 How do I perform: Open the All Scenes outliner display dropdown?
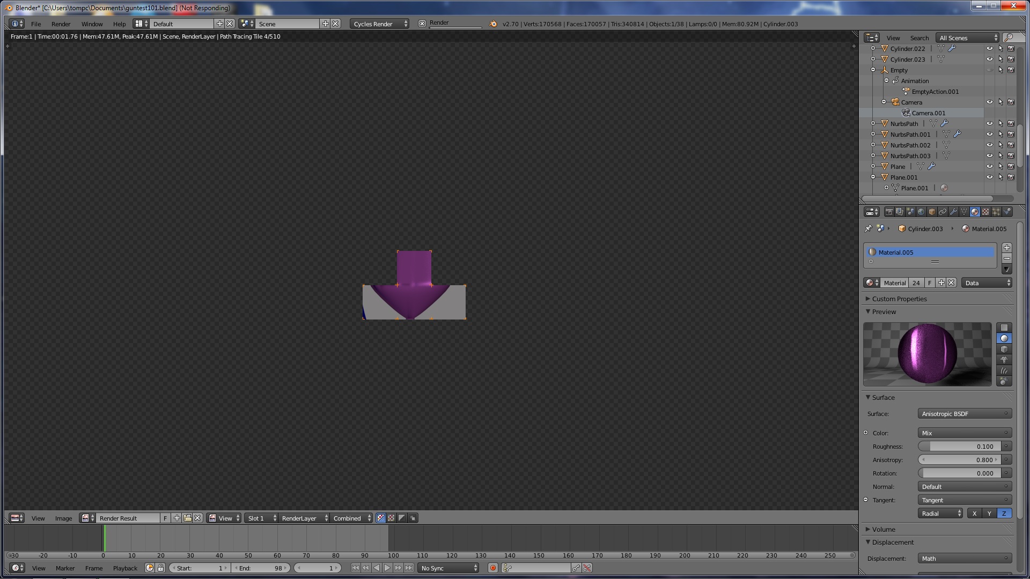coord(968,38)
